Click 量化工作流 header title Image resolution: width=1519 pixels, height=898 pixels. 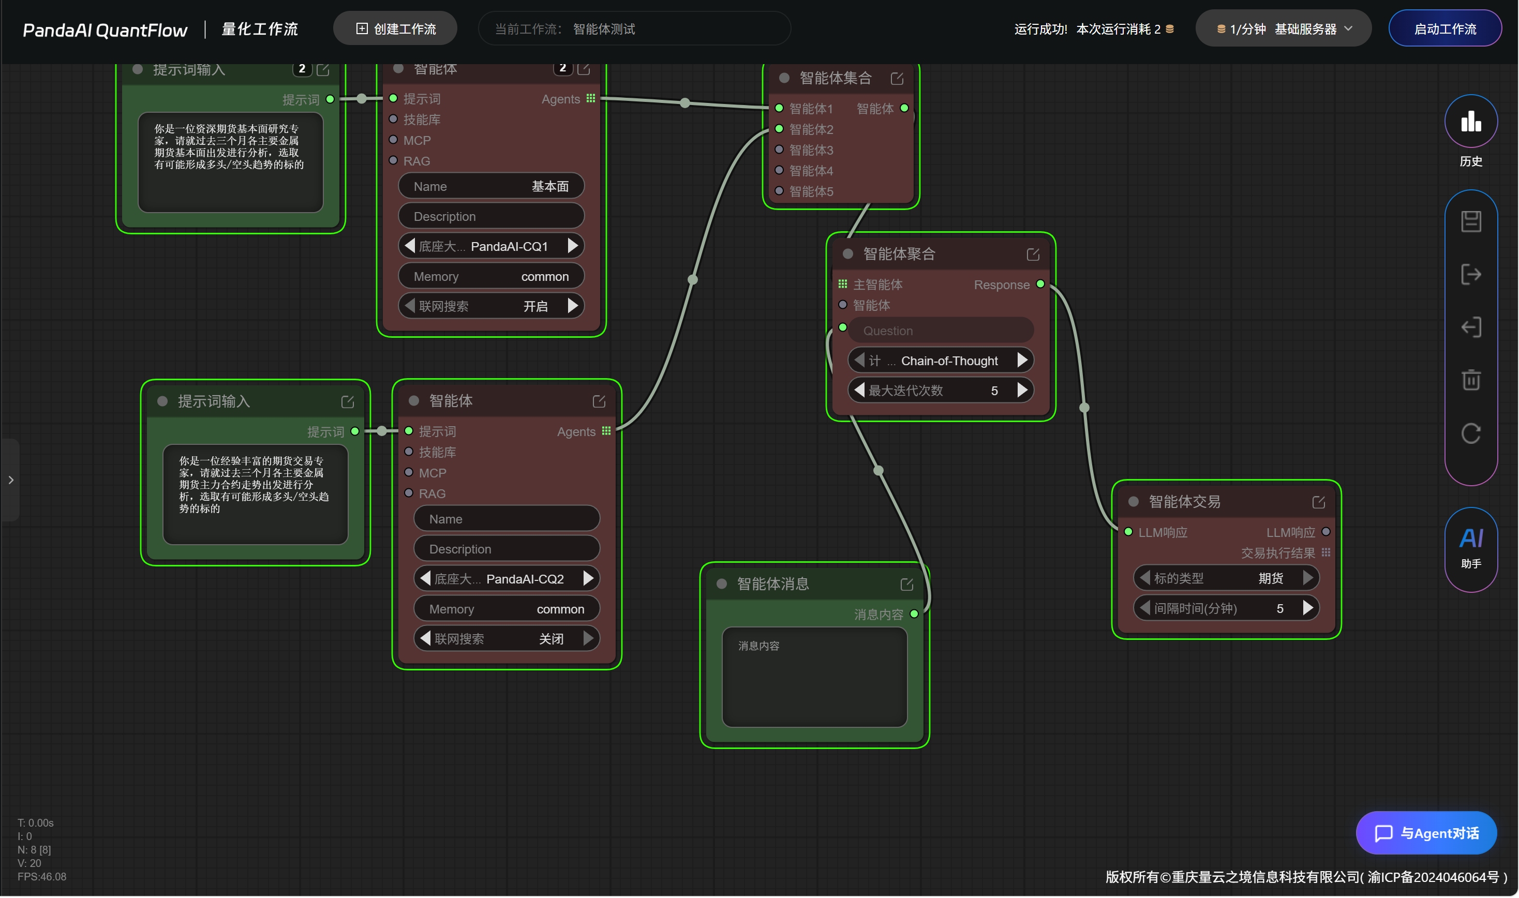pyautogui.click(x=260, y=29)
